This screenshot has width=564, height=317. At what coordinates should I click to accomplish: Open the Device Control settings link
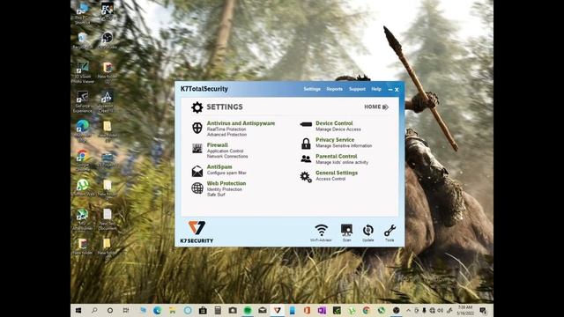[334, 123]
